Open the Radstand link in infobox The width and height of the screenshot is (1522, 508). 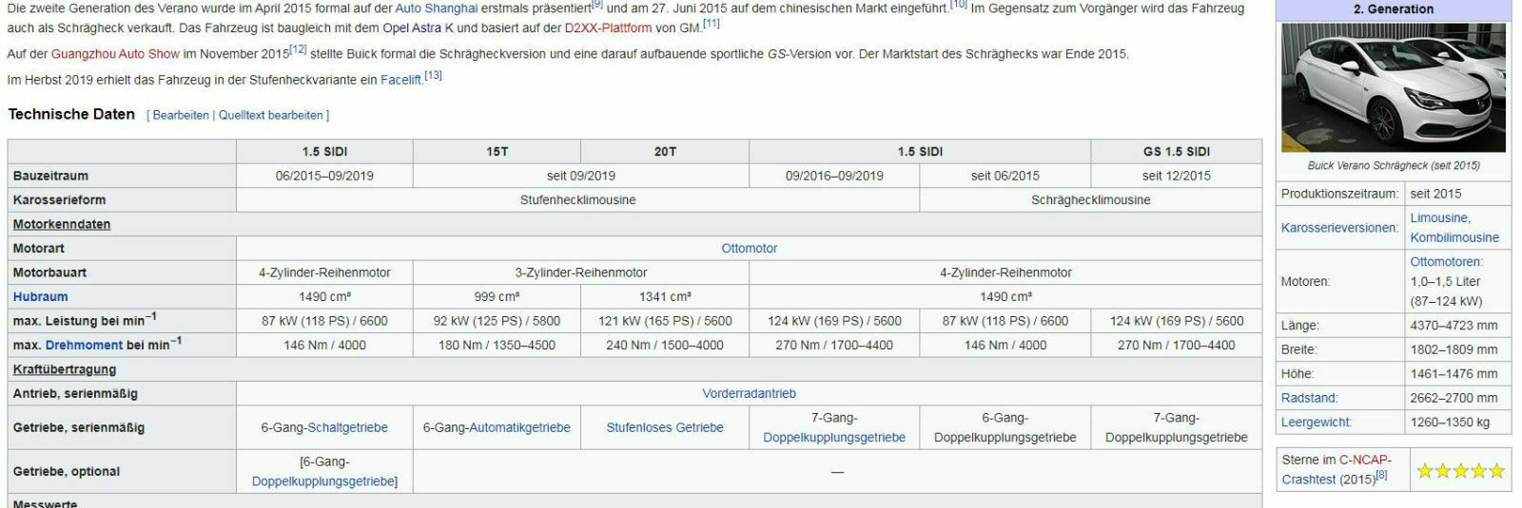tap(1309, 399)
